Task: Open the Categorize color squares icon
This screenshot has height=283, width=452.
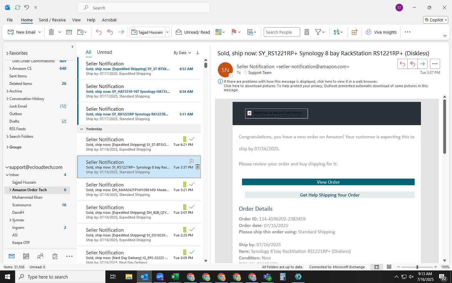Action: (218, 32)
